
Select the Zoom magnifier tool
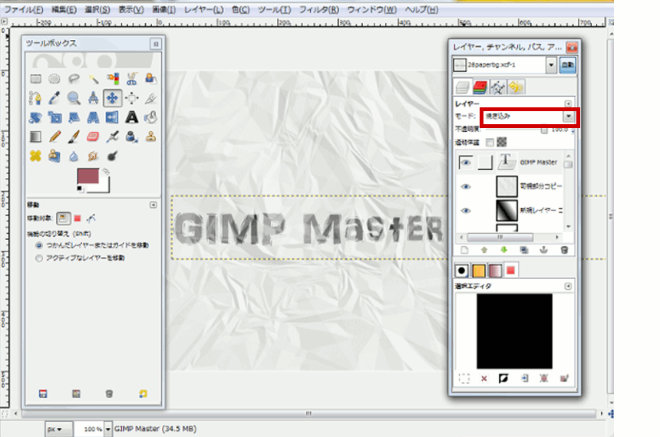pyautogui.click(x=74, y=98)
